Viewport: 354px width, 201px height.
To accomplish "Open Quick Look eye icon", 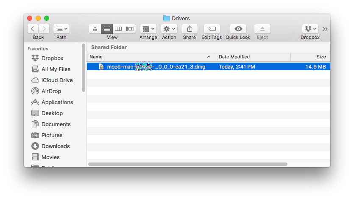I will 238,29.
